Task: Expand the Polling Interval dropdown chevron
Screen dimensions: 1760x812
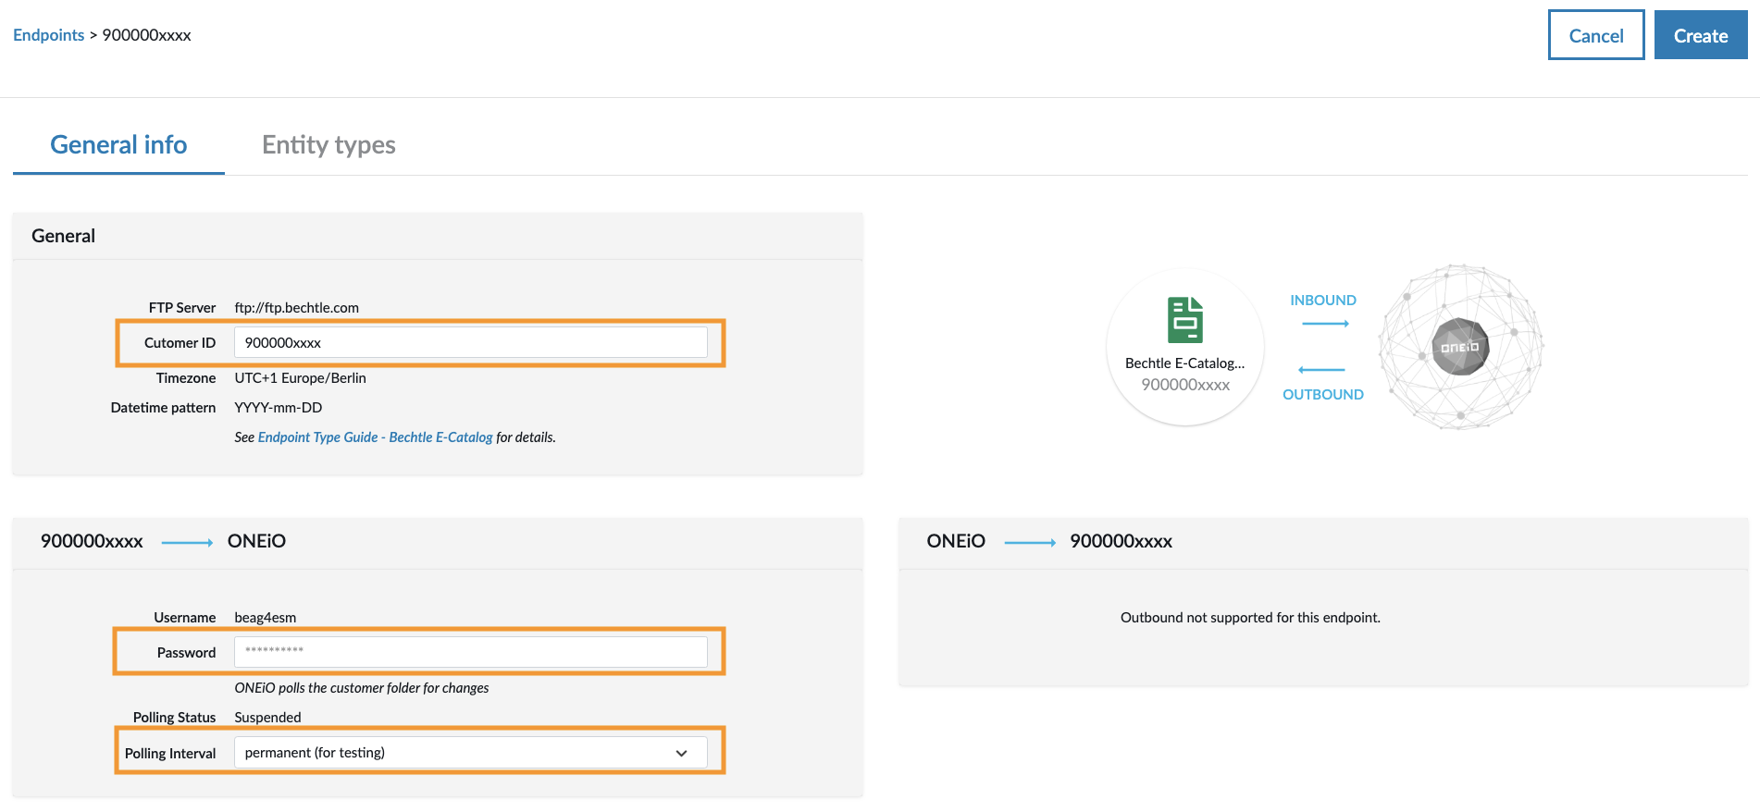Action: [x=681, y=754]
